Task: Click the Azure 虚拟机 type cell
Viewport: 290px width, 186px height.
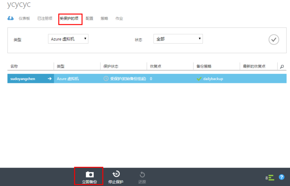Action: tap(68, 79)
